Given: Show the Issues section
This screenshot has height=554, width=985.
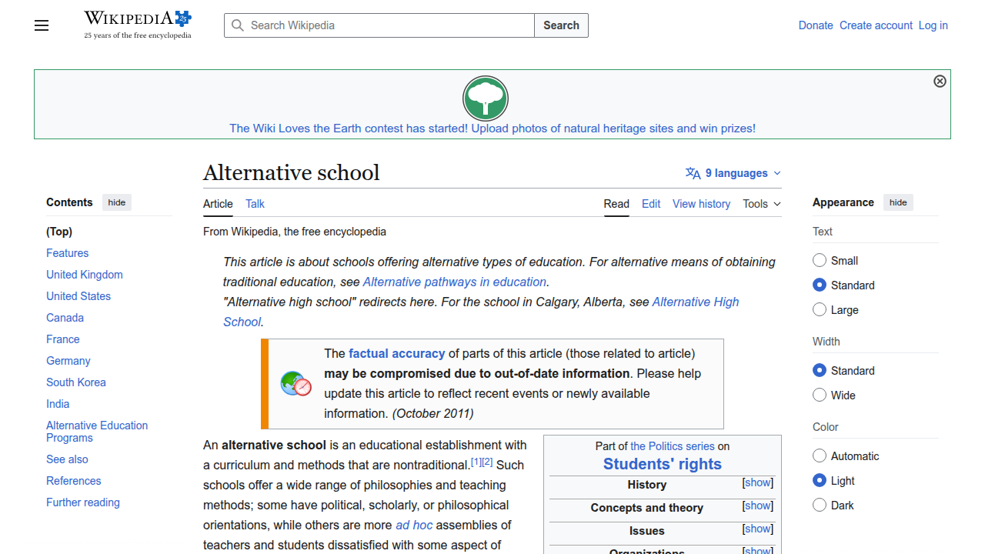Looking at the screenshot, I should click(x=758, y=529).
